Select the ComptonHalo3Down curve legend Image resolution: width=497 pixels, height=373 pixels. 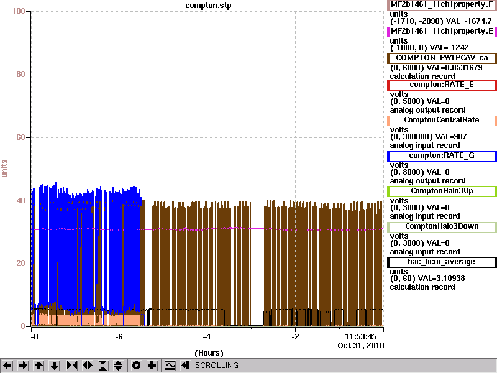[x=442, y=227]
